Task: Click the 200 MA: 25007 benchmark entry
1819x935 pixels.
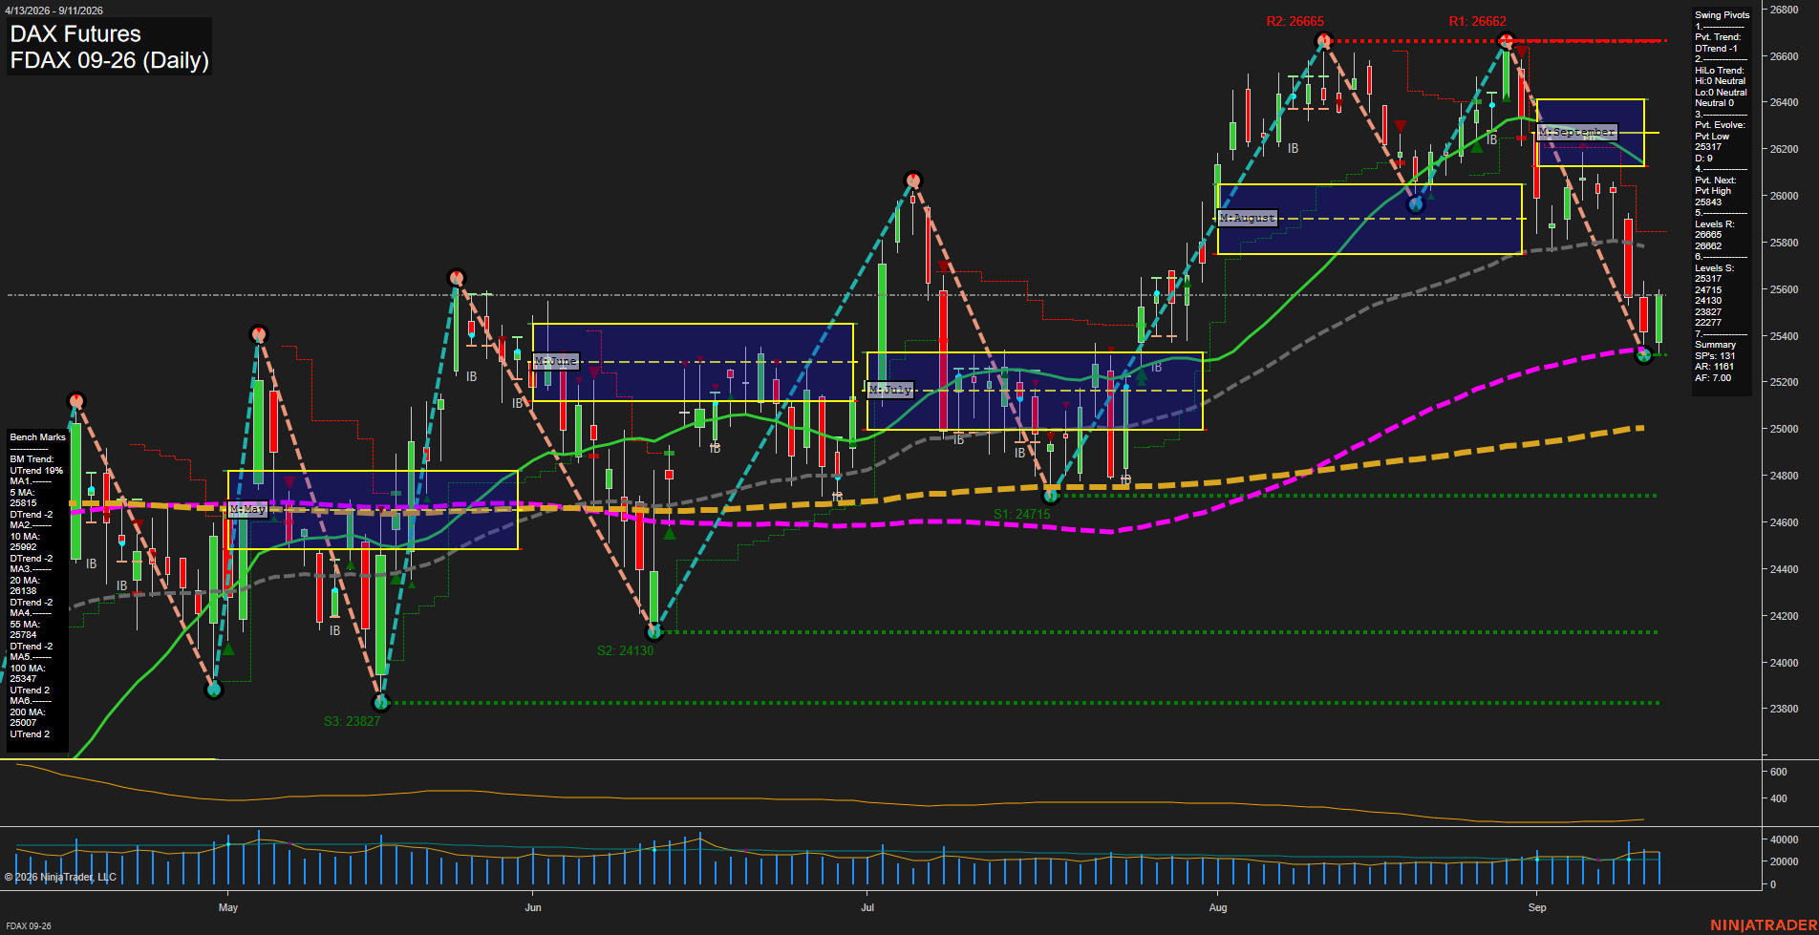Action: coord(27,717)
